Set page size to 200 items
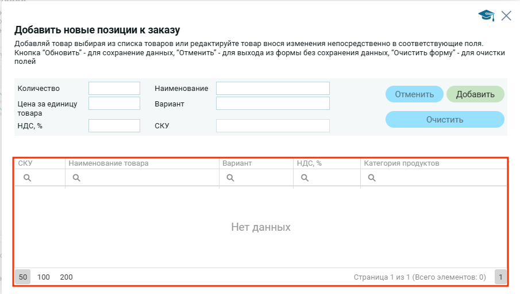The height and width of the screenshot is (294, 520). pos(66,277)
